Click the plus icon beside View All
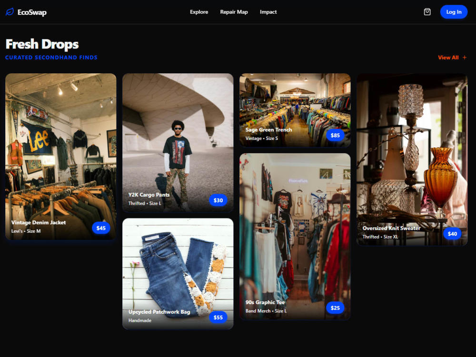 (465, 58)
